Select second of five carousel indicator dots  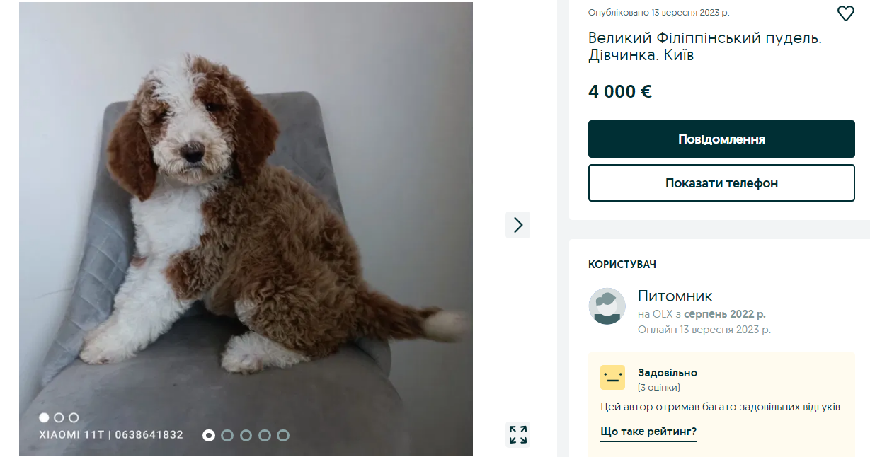pyautogui.click(x=227, y=435)
